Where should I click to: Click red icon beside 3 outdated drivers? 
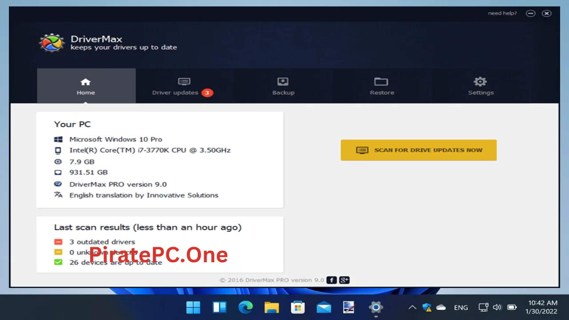(58, 242)
